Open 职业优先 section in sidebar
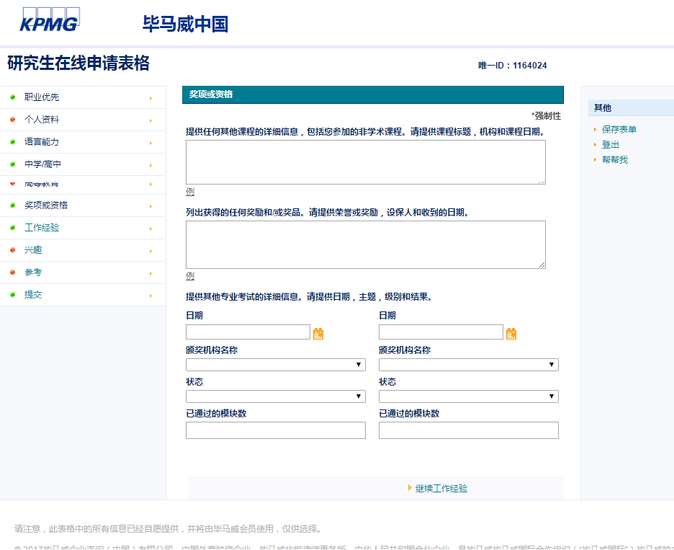Viewport: 674px width, 550px height. point(42,97)
